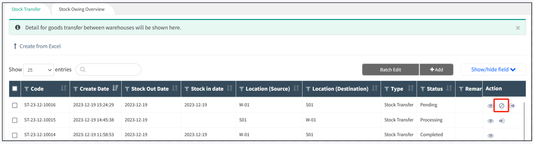Toggle the select-all header checkbox
The height and width of the screenshot is (144, 533).
point(15,89)
